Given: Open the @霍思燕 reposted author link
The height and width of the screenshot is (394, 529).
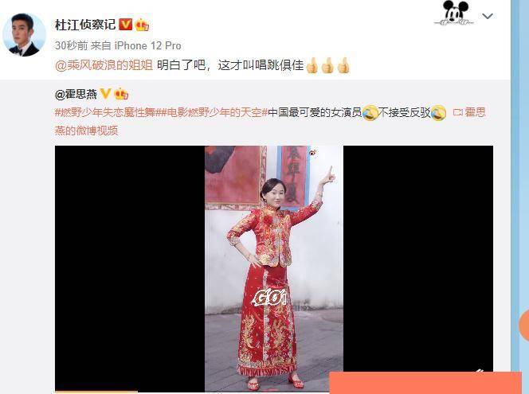Looking at the screenshot, I should [x=76, y=94].
